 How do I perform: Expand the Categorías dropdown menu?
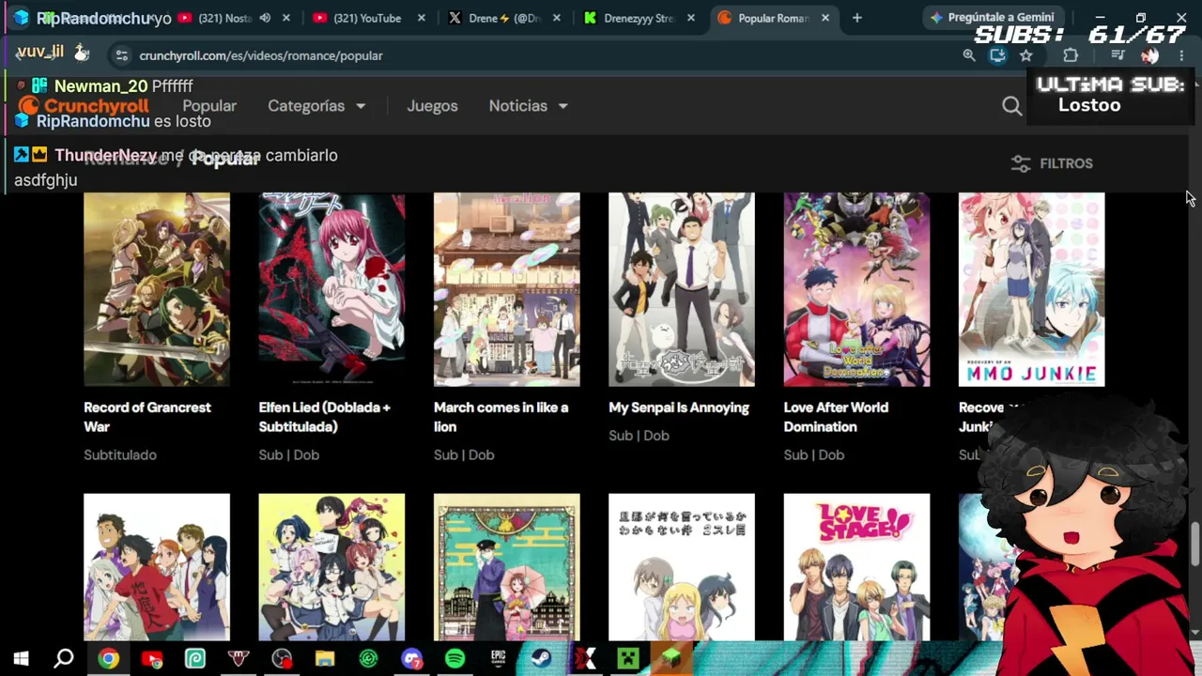coord(316,106)
